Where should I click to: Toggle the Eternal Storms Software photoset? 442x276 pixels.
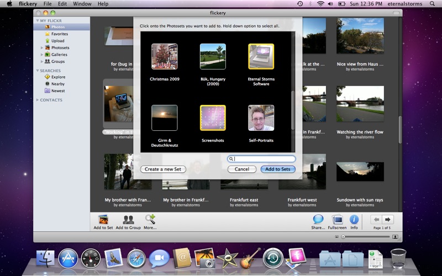tap(261, 57)
